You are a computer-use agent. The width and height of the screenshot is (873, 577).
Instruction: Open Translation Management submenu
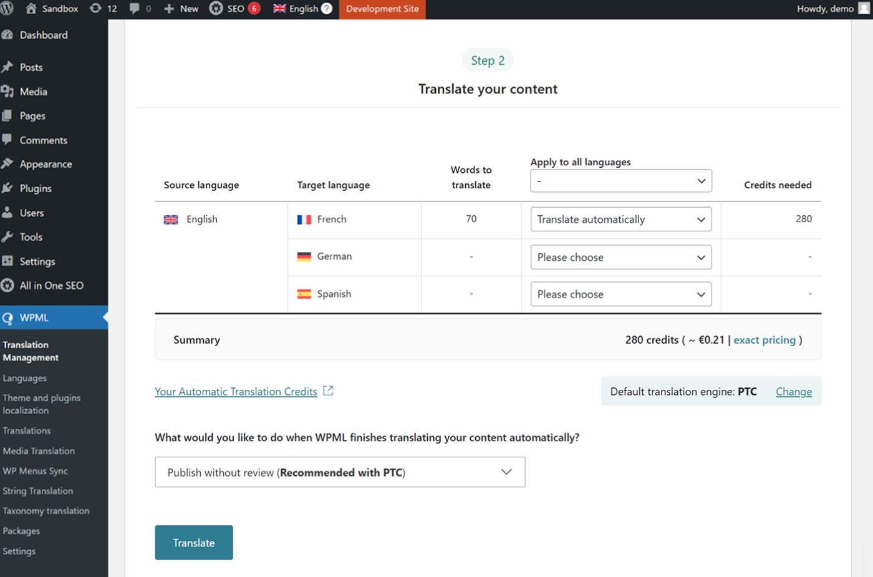pos(31,351)
